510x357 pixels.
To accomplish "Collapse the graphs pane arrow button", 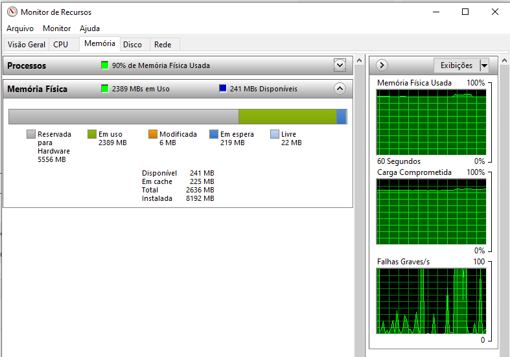I will coord(382,65).
